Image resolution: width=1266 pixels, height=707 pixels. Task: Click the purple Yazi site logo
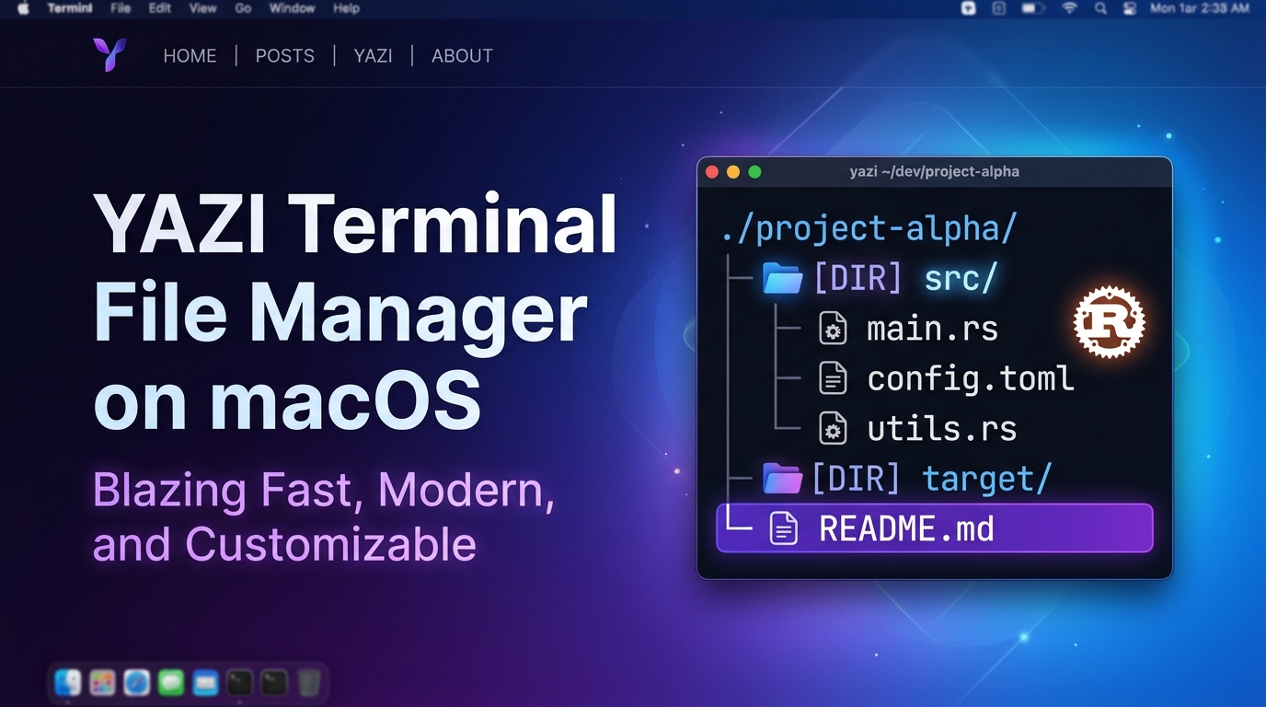point(109,54)
